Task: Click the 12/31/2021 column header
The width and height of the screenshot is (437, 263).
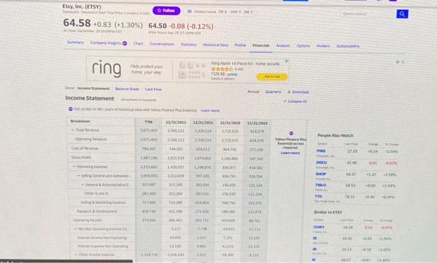Action: point(203,122)
